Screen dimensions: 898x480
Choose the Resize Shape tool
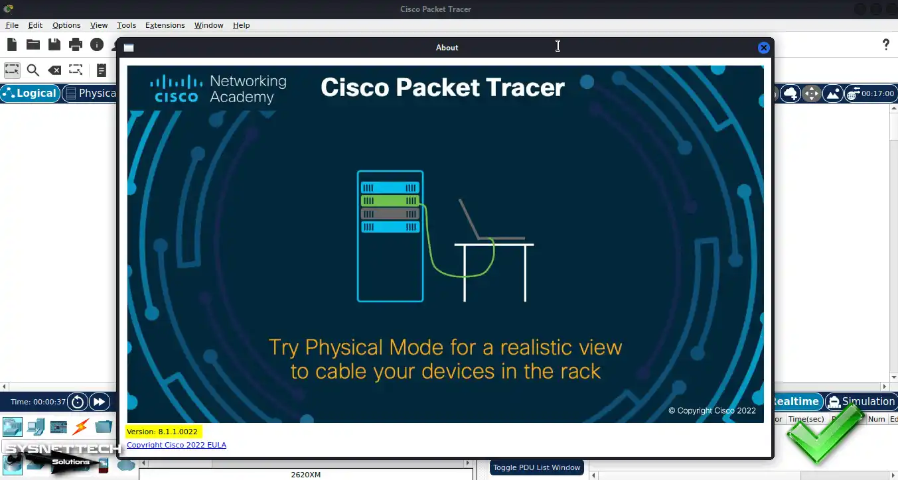tap(76, 70)
